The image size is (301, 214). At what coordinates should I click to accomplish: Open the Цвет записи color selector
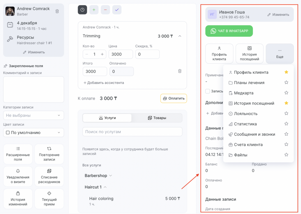34,132
